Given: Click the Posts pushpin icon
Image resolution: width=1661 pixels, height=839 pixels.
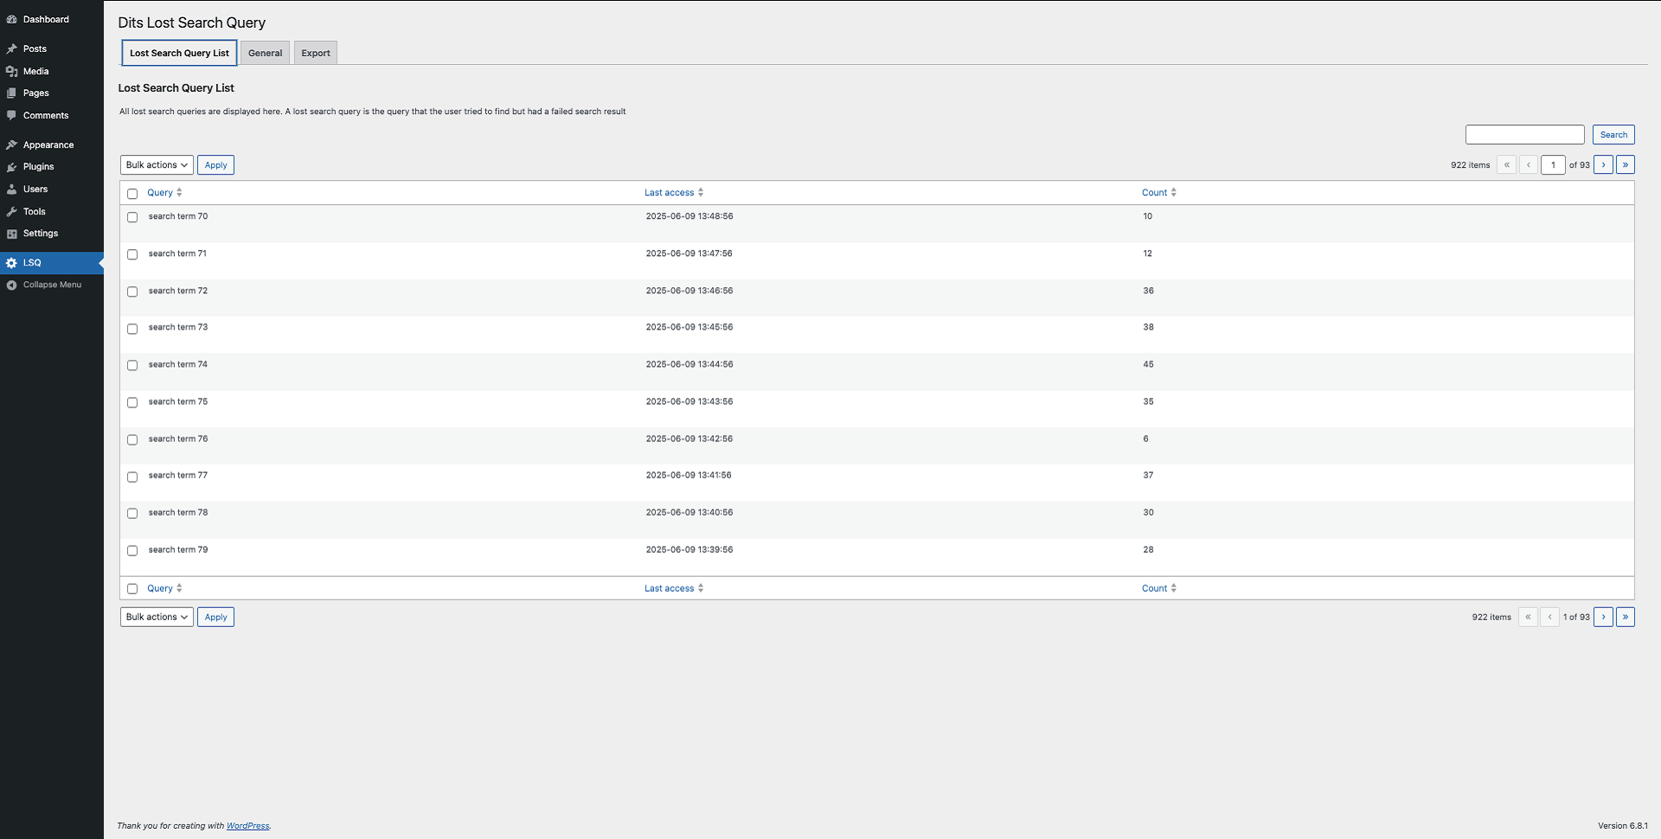Looking at the screenshot, I should point(11,49).
